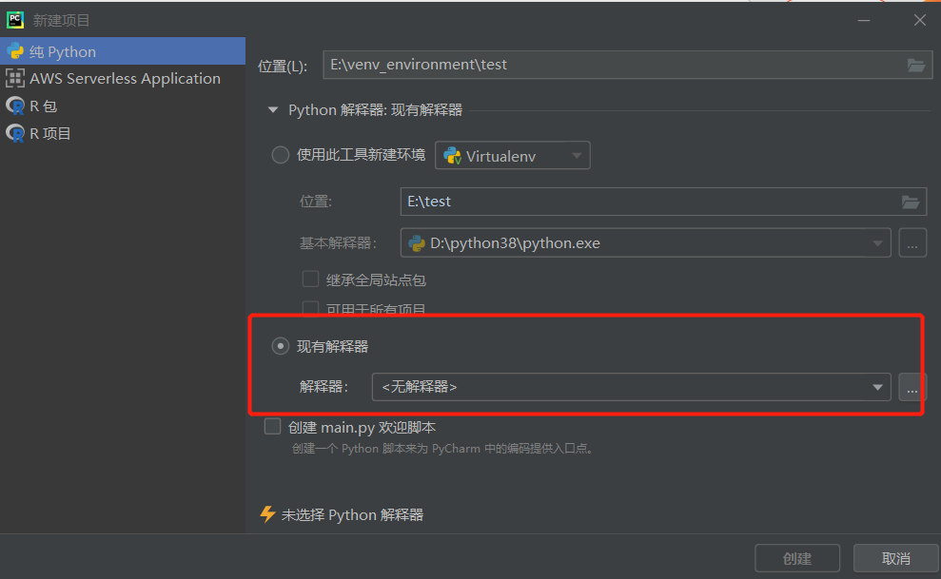Viewport: 941px width, 579px height.
Task: Click lightning warning icon for 未选择 Python 解释器
Action: tap(267, 514)
